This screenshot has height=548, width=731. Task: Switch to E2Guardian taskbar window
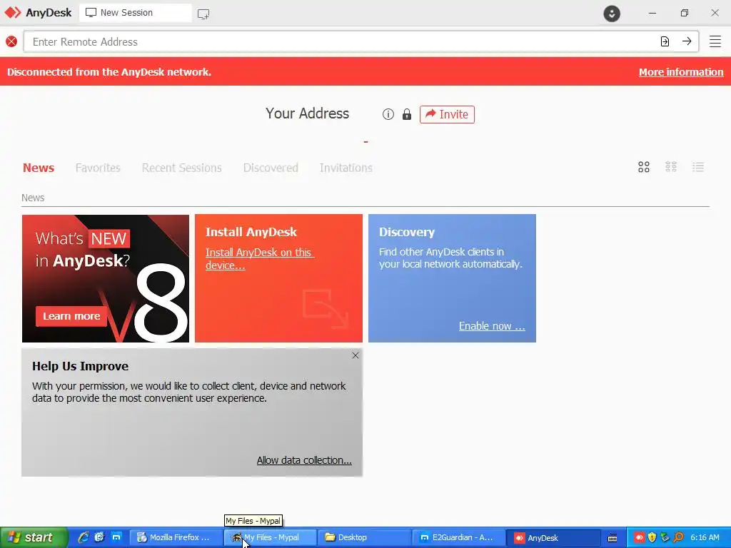[459, 538]
